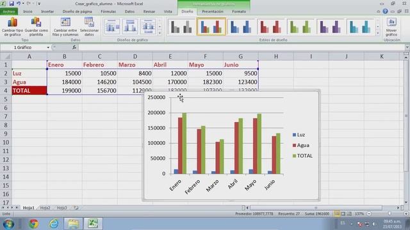Open the undo history dropdown
410x230 pixels.
(23, 4)
